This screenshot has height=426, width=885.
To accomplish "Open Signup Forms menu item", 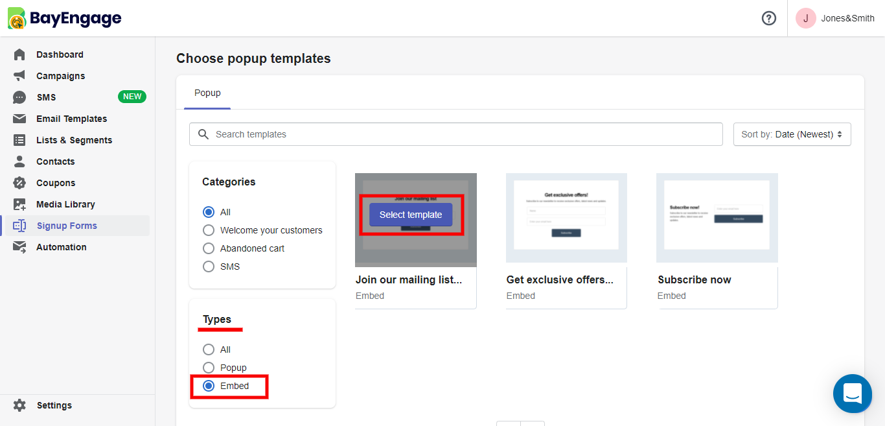I will [x=67, y=226].
